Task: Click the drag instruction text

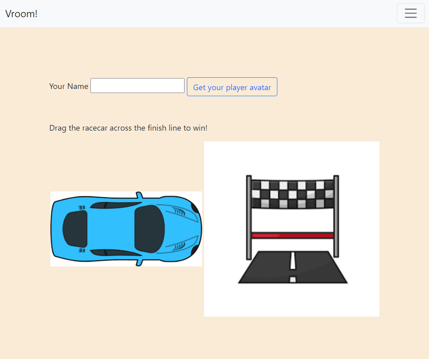Action: (128, 128)
